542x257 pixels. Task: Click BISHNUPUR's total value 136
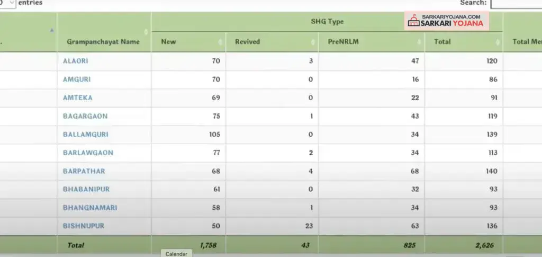pyautogui.click(x=492, y=226)
